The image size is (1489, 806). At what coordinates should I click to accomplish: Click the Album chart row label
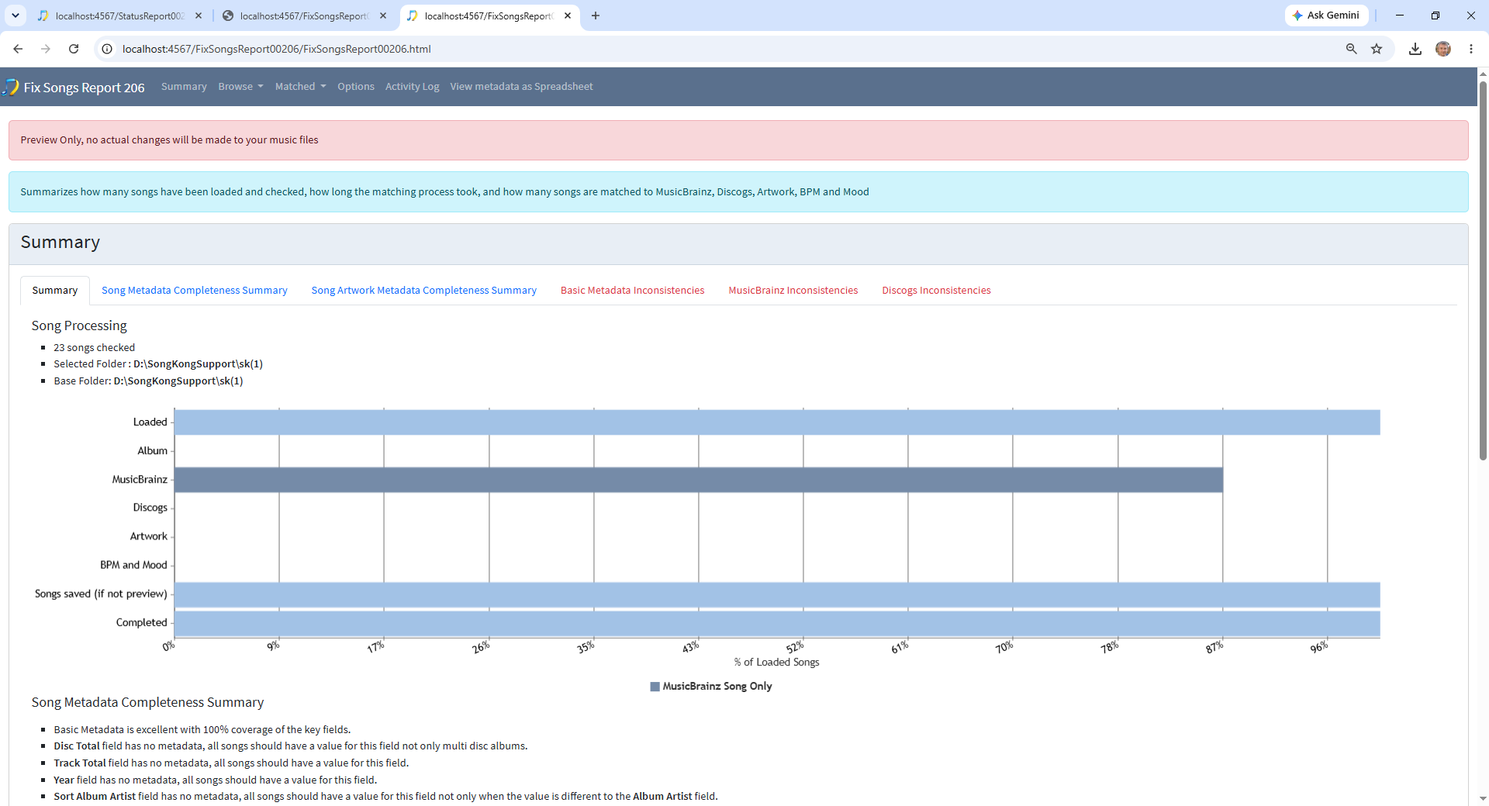pyautogui.click(x=153, y=451)
